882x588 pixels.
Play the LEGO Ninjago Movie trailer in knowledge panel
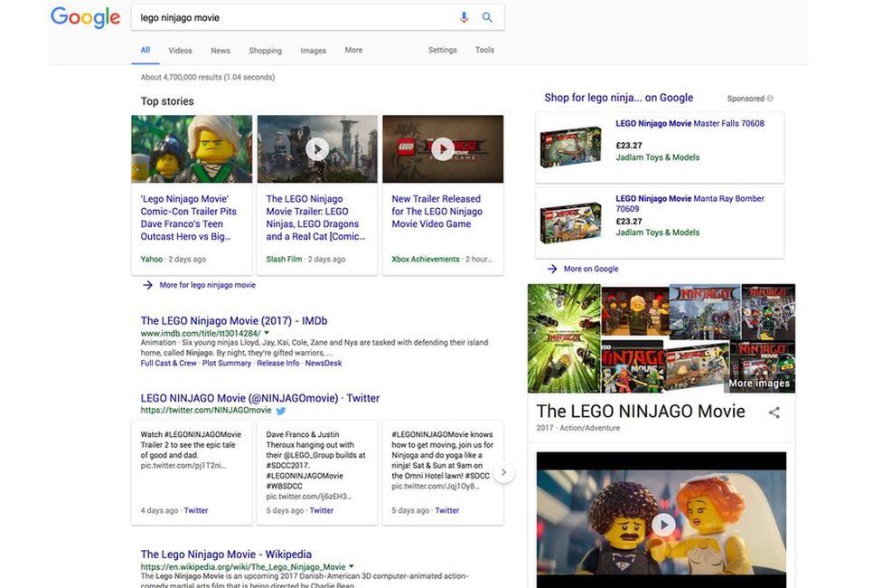pyautogui.click(x=663, y=524)
